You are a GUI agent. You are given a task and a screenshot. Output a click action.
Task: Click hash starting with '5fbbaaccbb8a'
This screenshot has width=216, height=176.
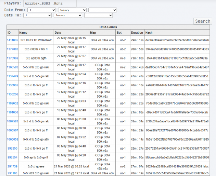177,157
